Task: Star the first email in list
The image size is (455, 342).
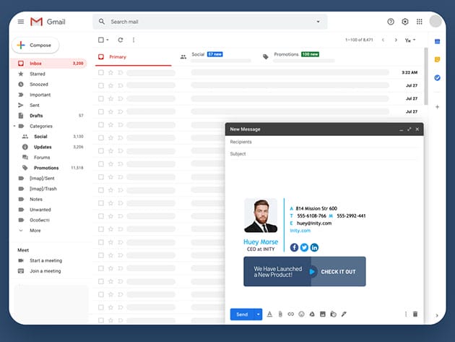Action: click(110, 72)
